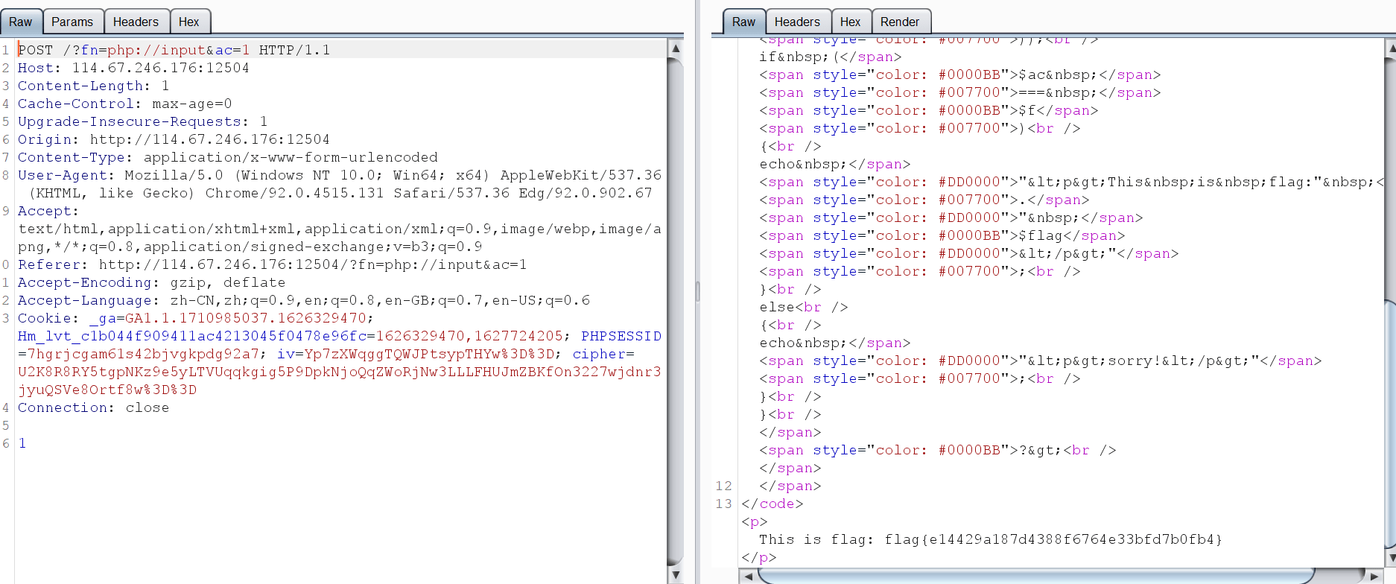
Task: Click the Connection: close header
Action: 94,407
